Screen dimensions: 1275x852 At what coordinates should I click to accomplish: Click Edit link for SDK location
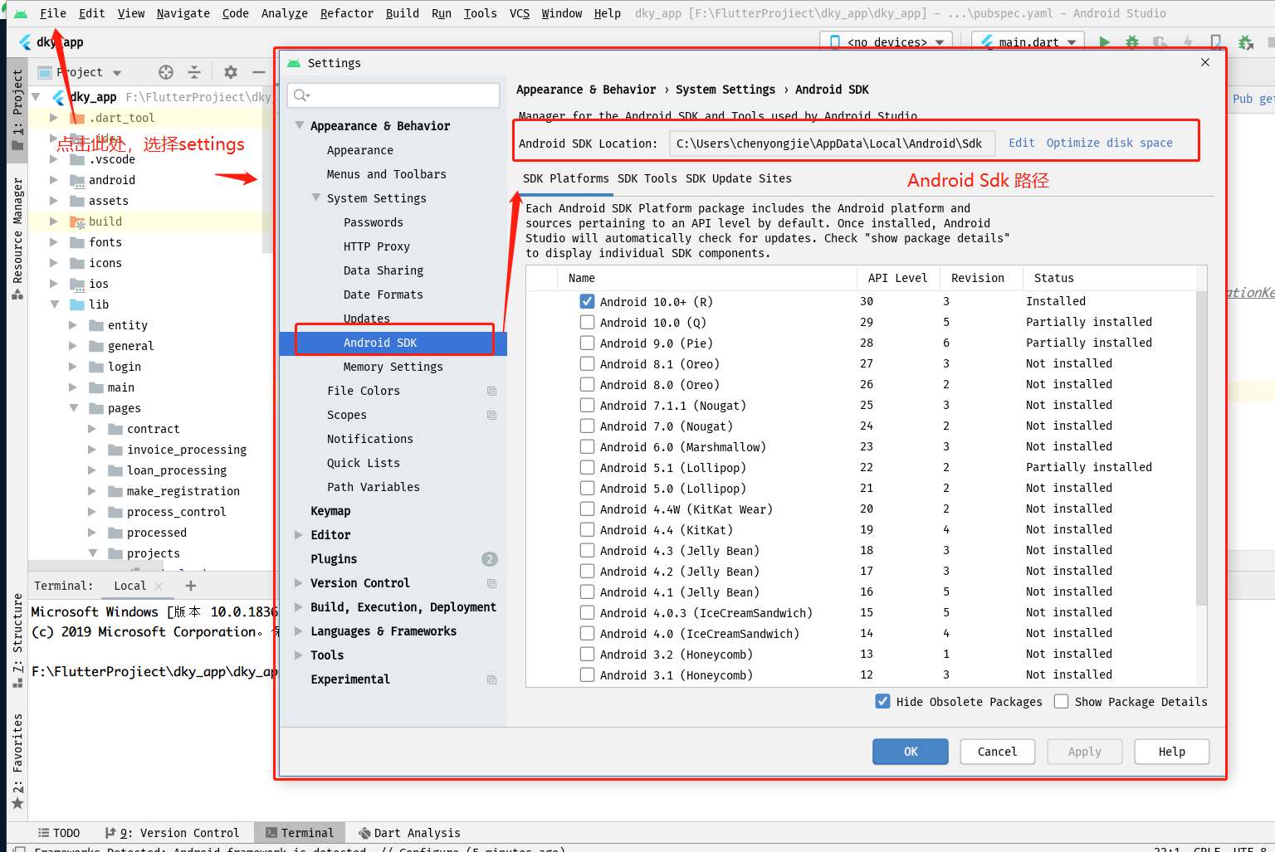pyautogui.click(x=1022, y=143)
